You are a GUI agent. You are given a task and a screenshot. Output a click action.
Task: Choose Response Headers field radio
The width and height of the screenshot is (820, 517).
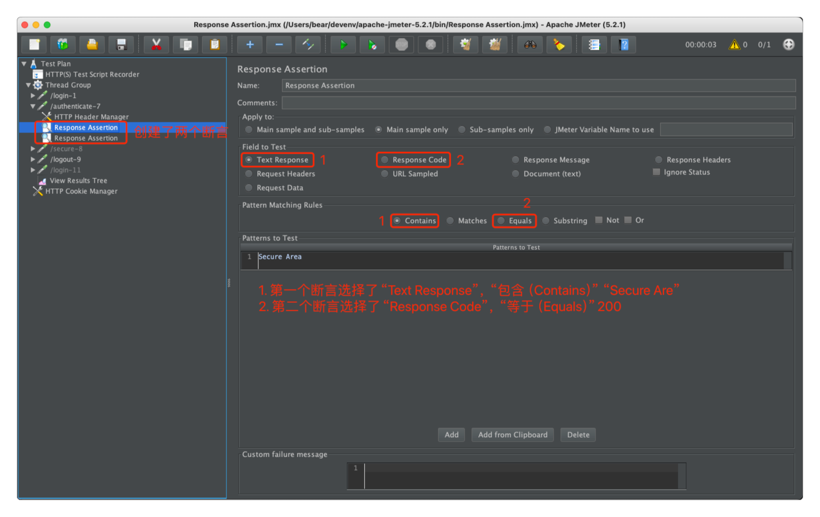point(692,160)
